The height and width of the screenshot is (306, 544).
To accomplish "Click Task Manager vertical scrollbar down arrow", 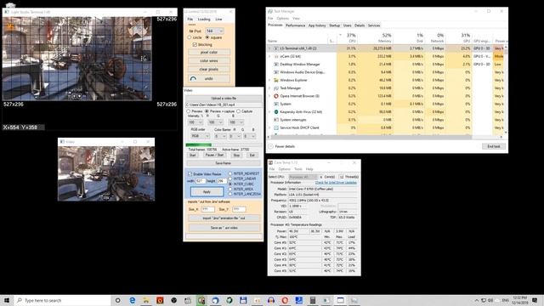I will (506, 133).
